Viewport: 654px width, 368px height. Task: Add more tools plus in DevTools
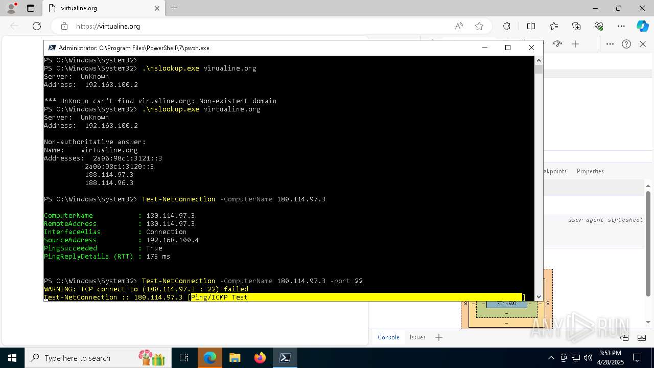coord(575,44)
